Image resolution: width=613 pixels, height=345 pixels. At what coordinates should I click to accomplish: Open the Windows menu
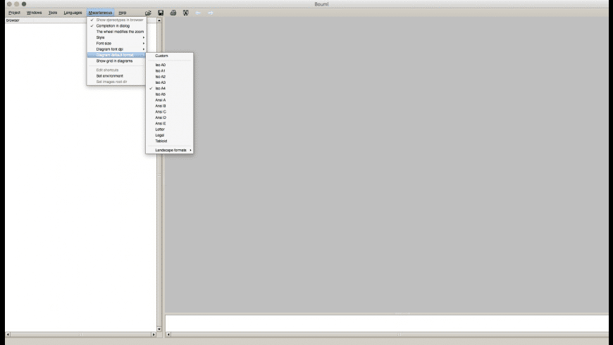pyautogui.click(x=34, y=13)
